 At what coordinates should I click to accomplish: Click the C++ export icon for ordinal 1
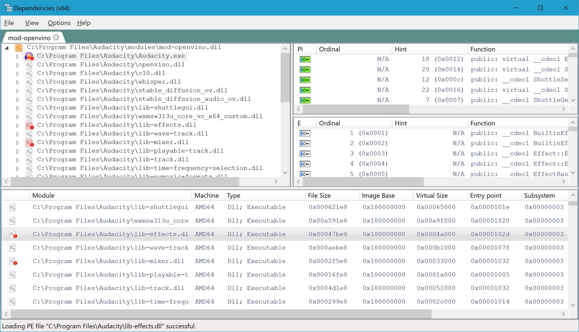(x=305, y=133)
